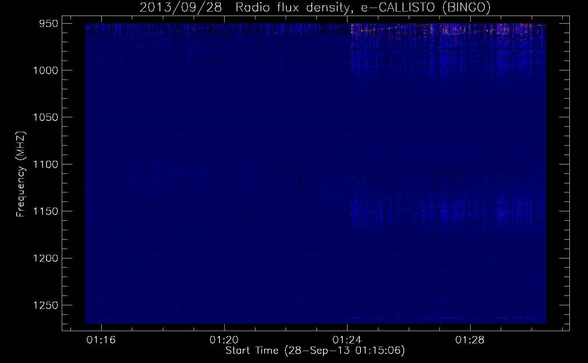Click the 1100 frequency tick label
The height and width of the screenshot is (363, 588).
pos(45,164)
